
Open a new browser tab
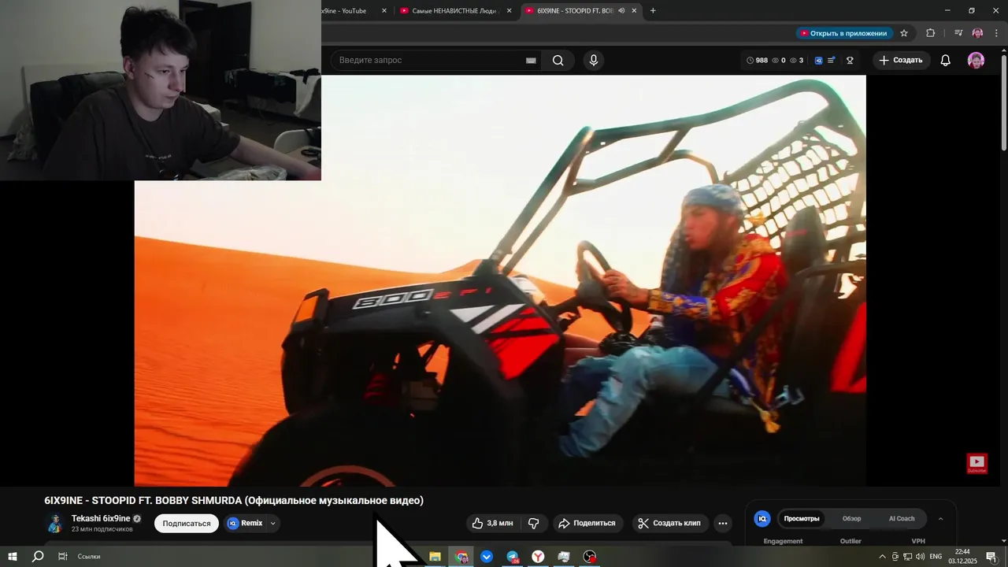point(653,11)
